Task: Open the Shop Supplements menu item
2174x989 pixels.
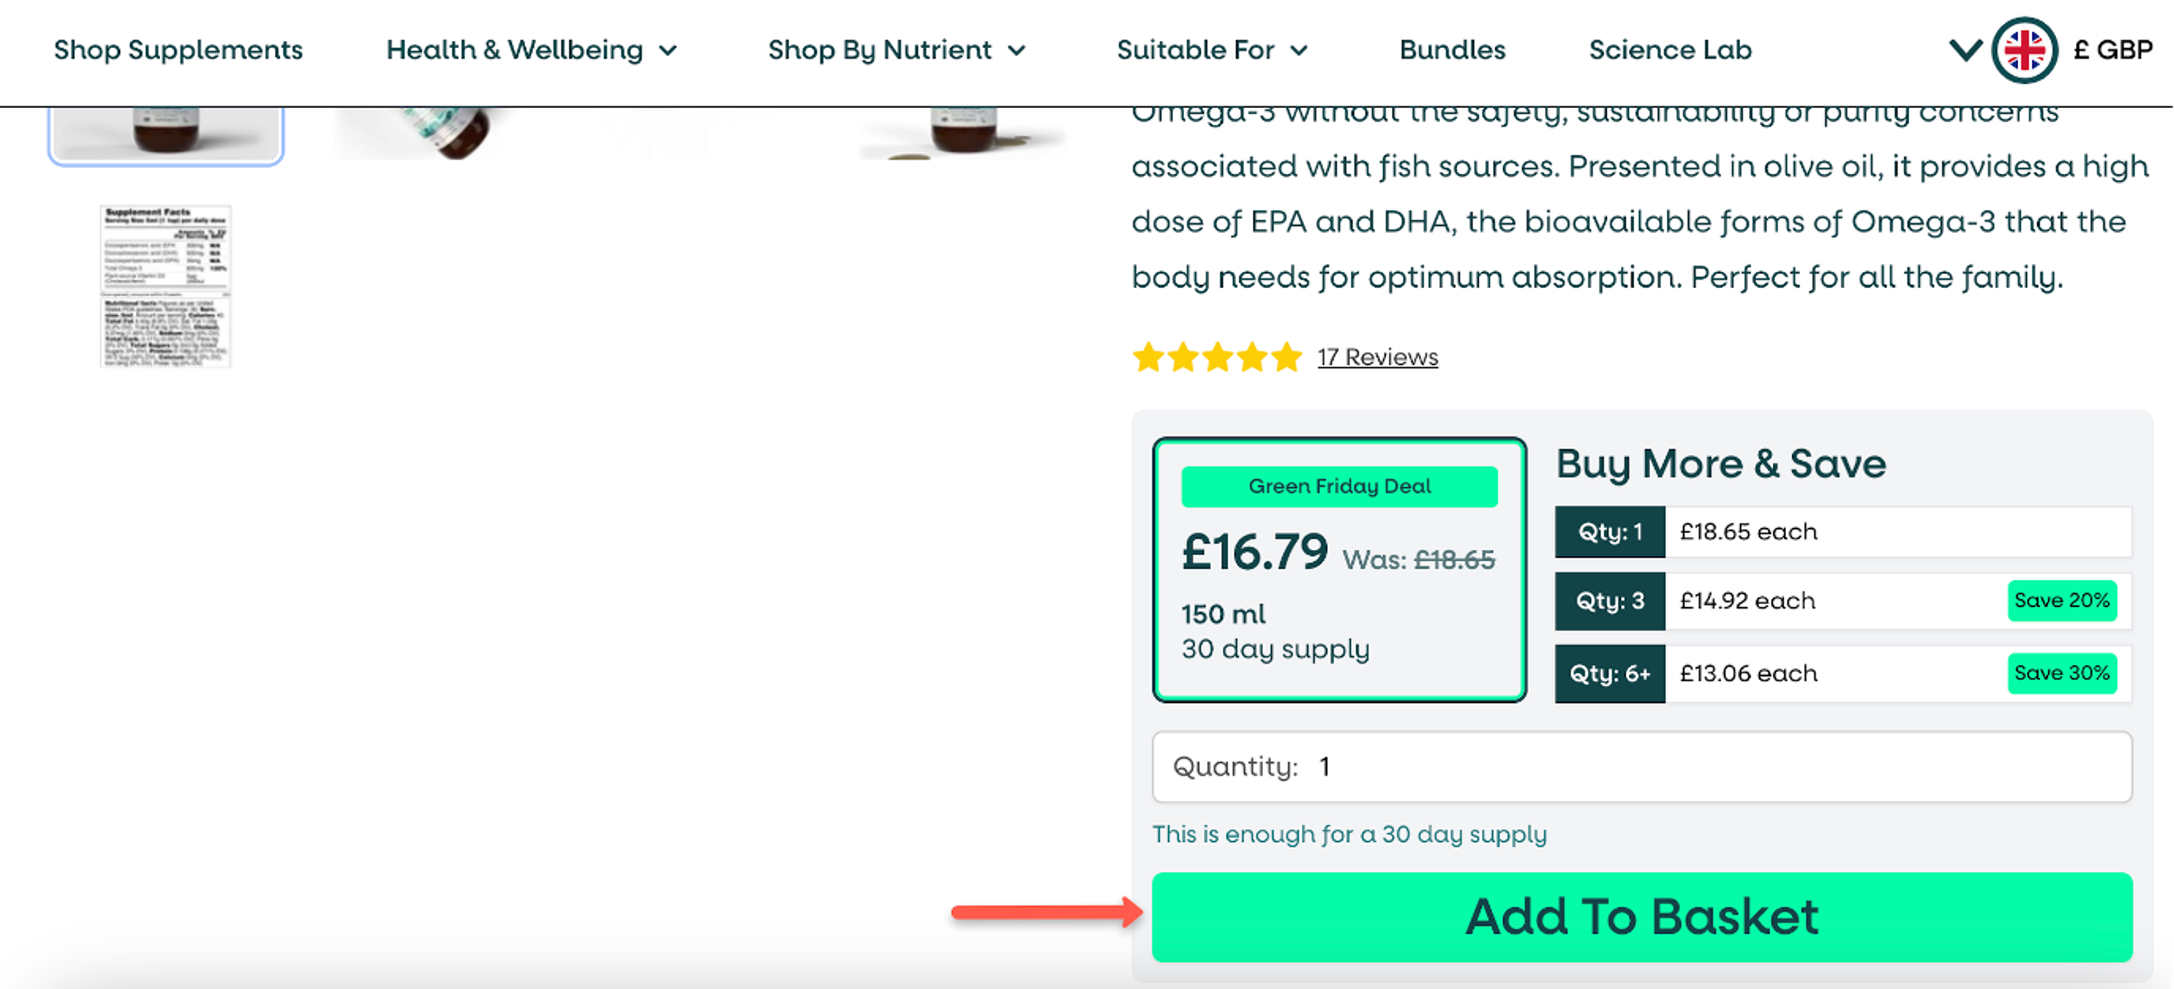Action: tap(177, 50)
